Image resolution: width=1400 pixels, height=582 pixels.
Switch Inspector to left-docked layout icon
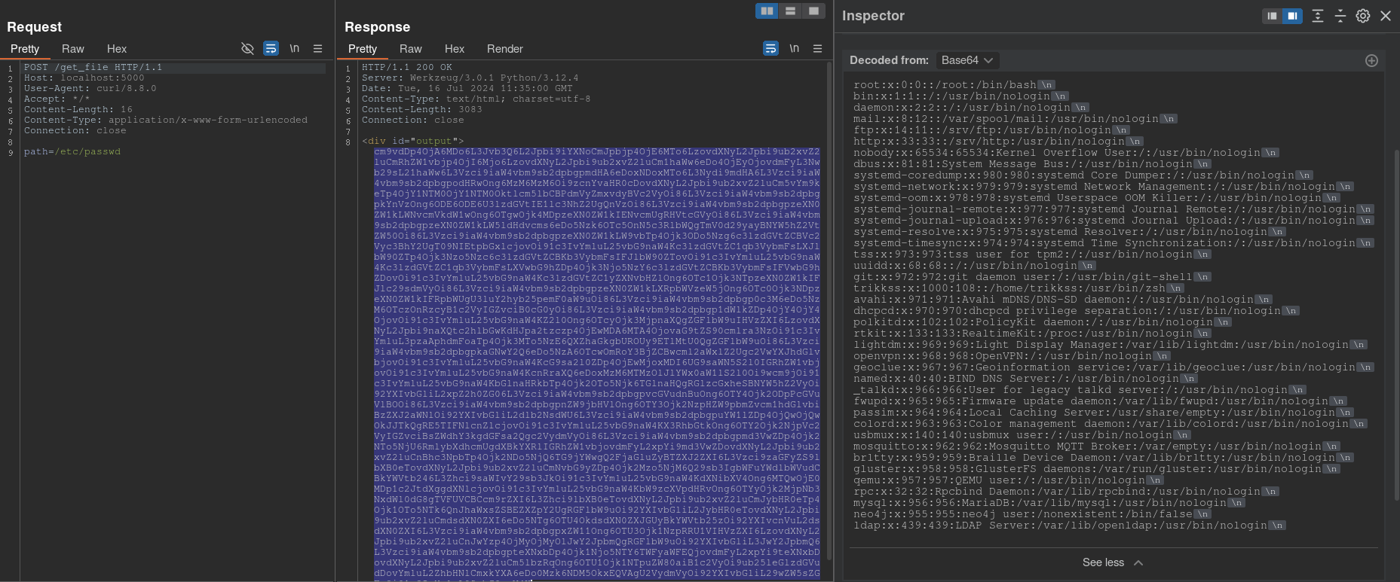point(1273,16)
